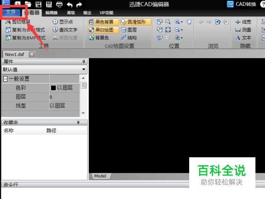Viewport: 265px width, 199px height.
Task: Click the rotate view icon in 位置 group
Action: (160, 38)
